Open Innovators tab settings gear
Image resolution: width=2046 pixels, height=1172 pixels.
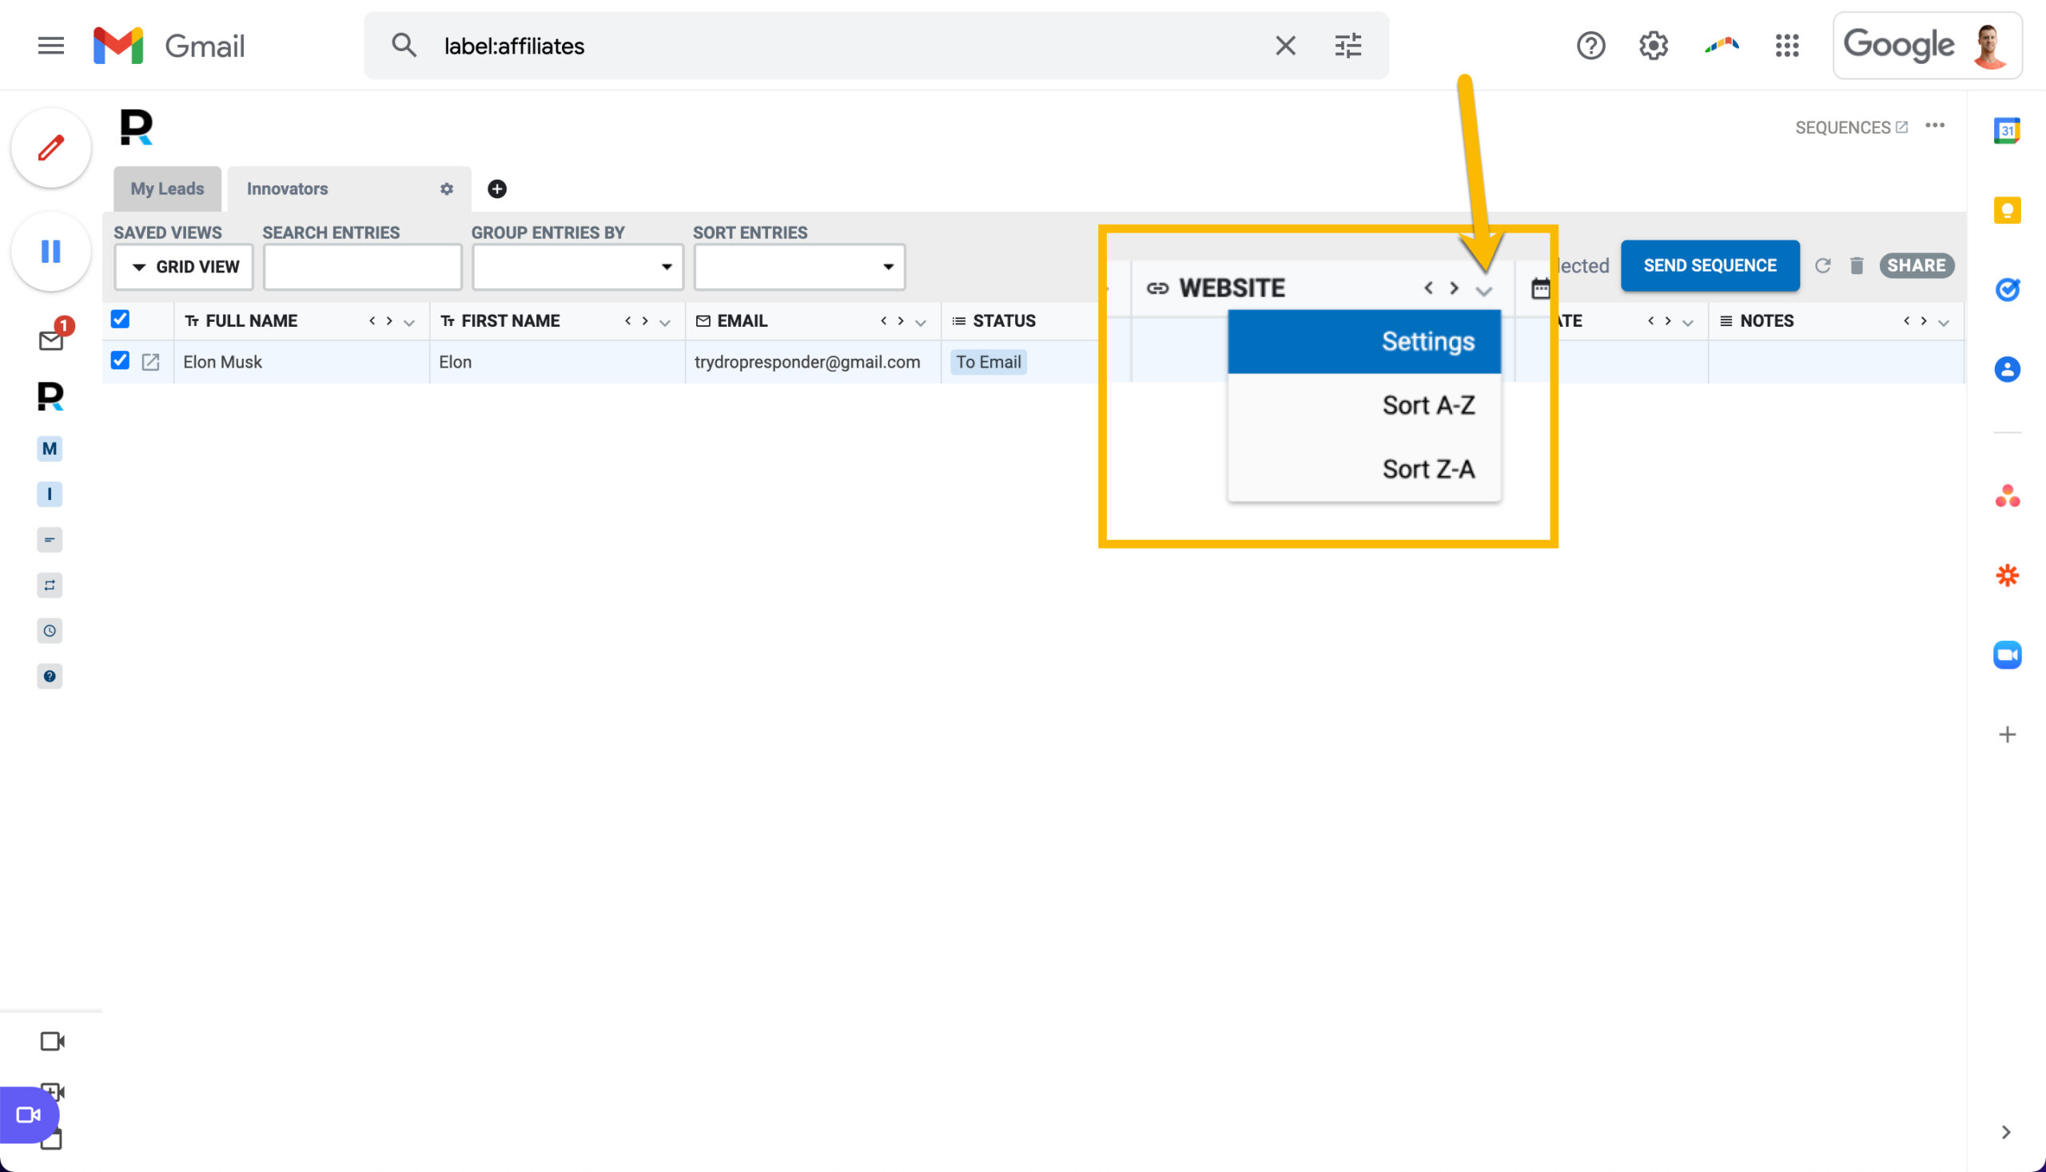pyautogui.click(x=446, y=189)
